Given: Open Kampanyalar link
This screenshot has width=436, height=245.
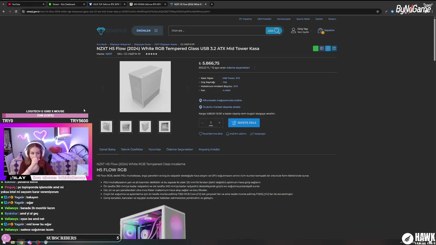Looking at the screenshot, I should pos(284,19).
